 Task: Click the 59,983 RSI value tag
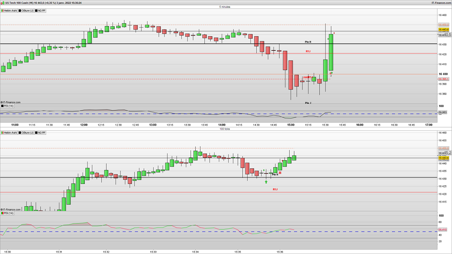443,112
